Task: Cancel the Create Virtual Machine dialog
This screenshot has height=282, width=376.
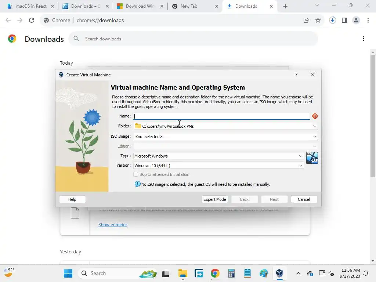Action: pos(304,199)
